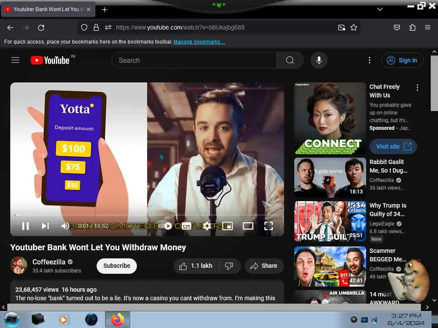Click the search magnifier button
The height and width of the screenshot is (328, 438).
(290, 60)
